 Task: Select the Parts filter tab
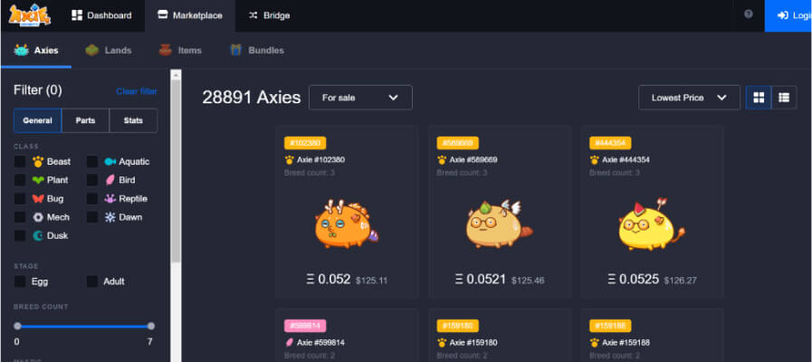[x=85, y=120]
